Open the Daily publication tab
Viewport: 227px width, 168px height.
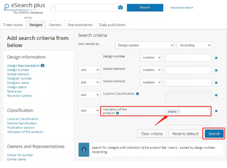(112, 25)
